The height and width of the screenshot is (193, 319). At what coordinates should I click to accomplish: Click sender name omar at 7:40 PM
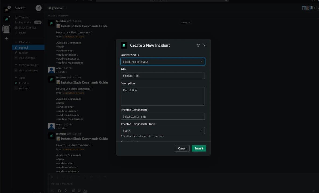(59, 68)
